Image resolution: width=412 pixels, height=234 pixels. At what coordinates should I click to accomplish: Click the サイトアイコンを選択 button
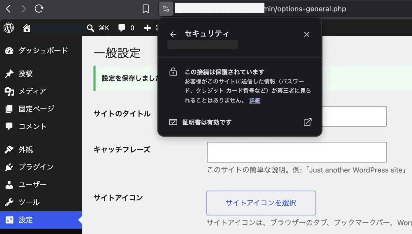click(x=261, y=203)
